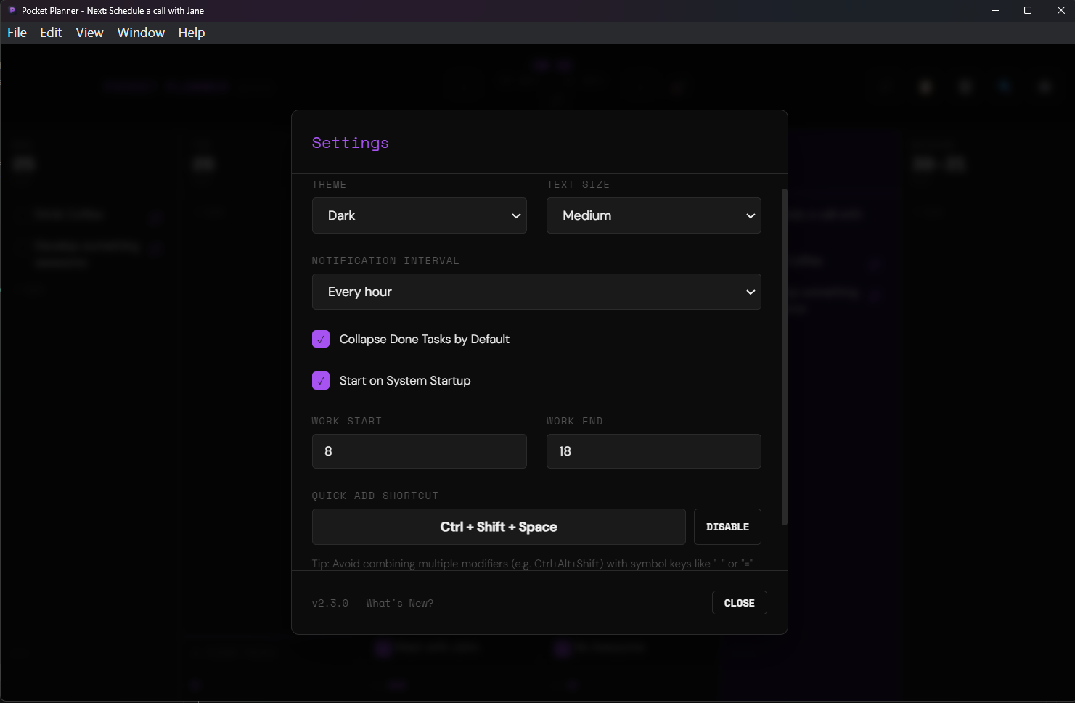Open the Window menu

141,33
